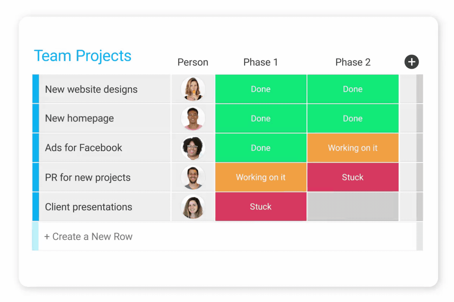Set empty Phase 2 status for Client presentations

click(353, 207)
